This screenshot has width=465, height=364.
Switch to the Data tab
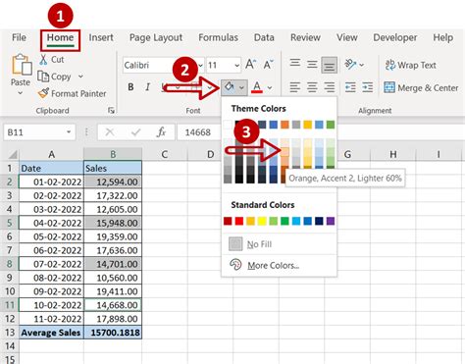[x=264, y=37]
